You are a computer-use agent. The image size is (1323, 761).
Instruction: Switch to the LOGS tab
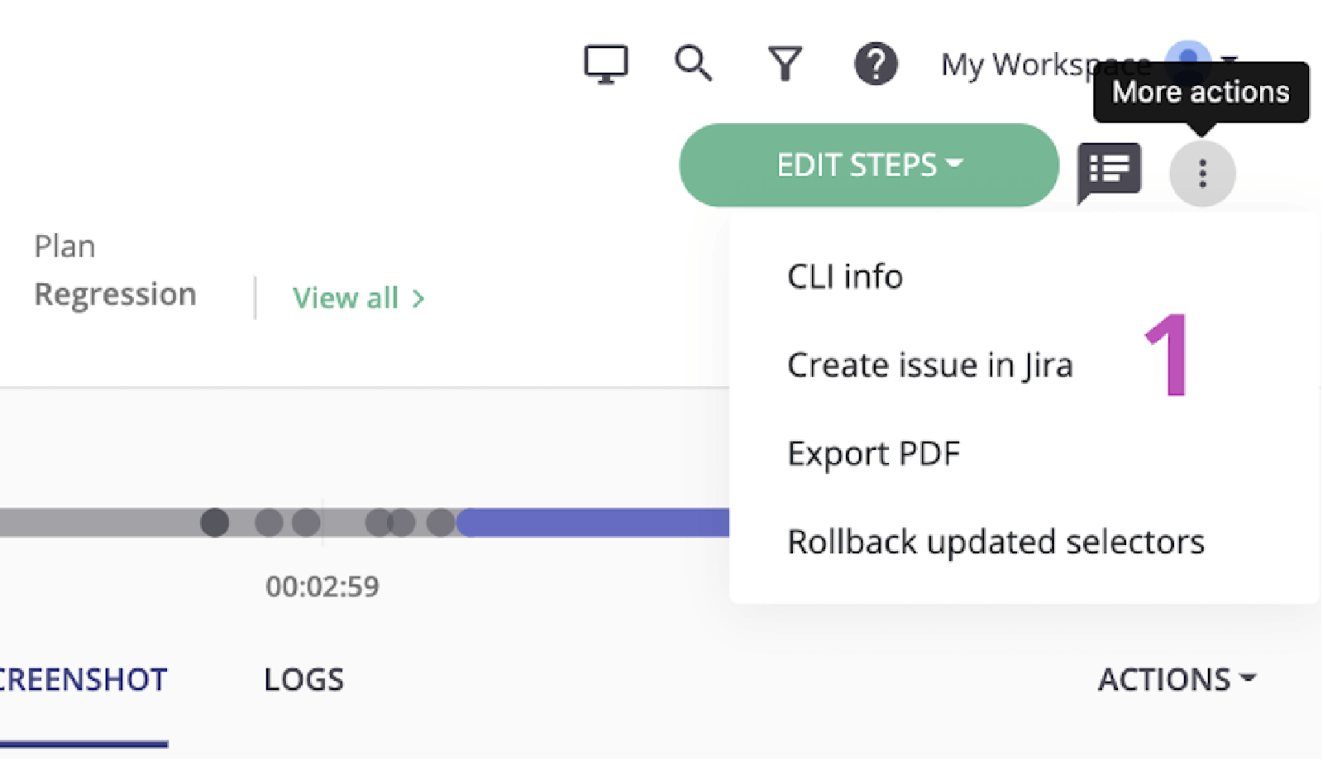pos(303,680)
